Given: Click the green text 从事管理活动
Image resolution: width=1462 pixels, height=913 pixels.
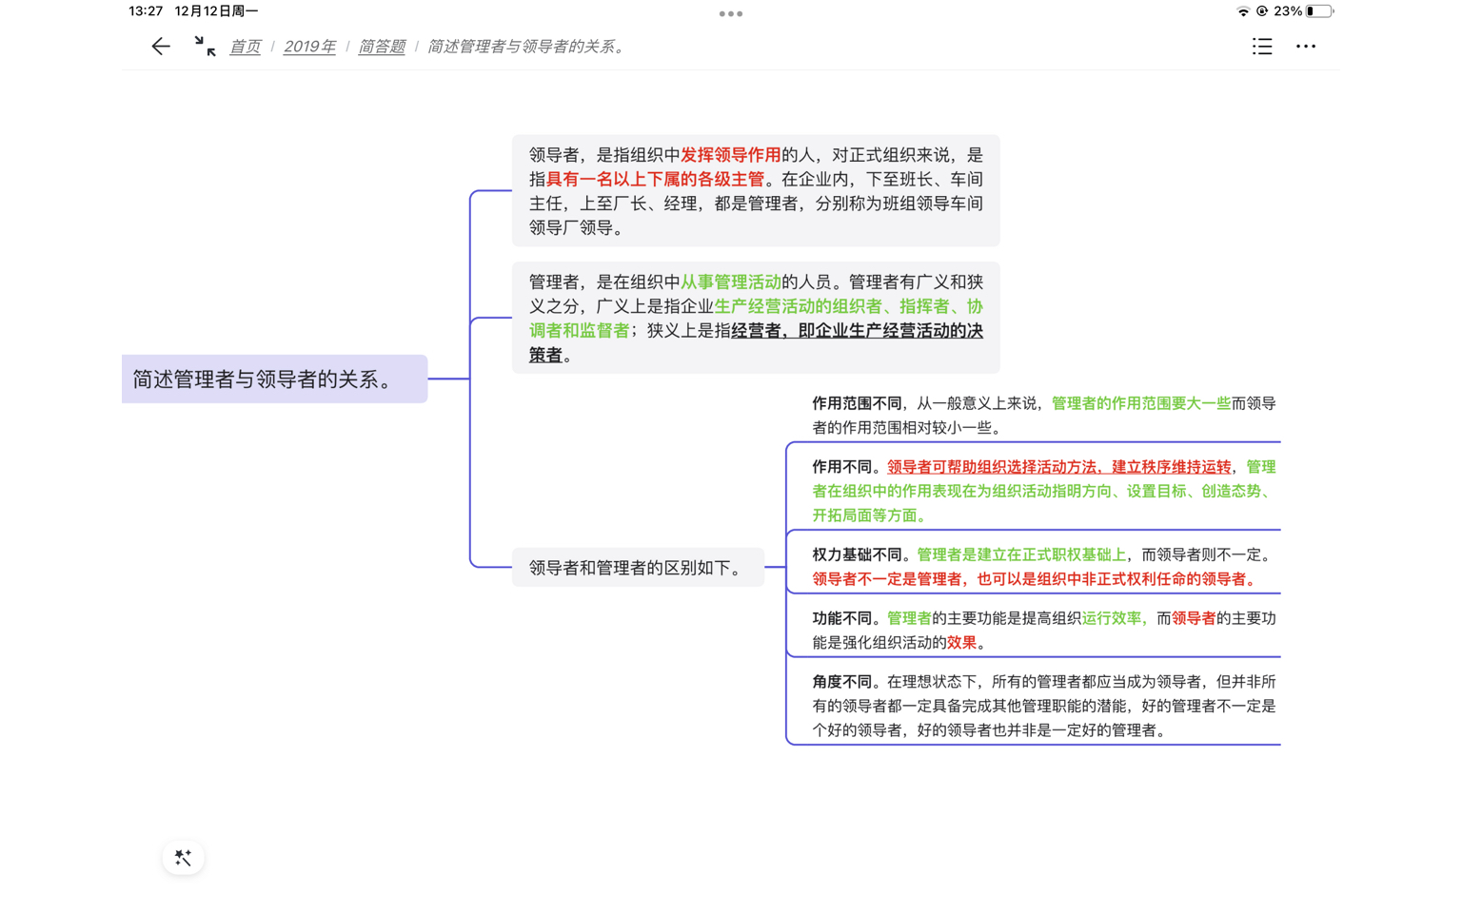Looking at the screenshot, I should point(730,282).
